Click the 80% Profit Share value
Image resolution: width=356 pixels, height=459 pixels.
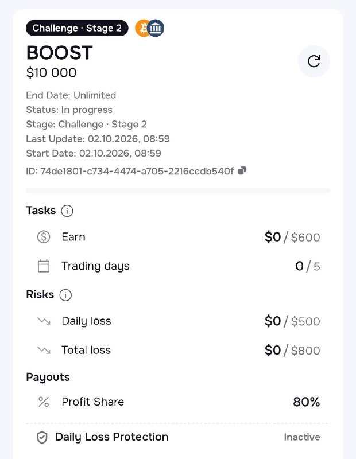[x=307, y=402]
